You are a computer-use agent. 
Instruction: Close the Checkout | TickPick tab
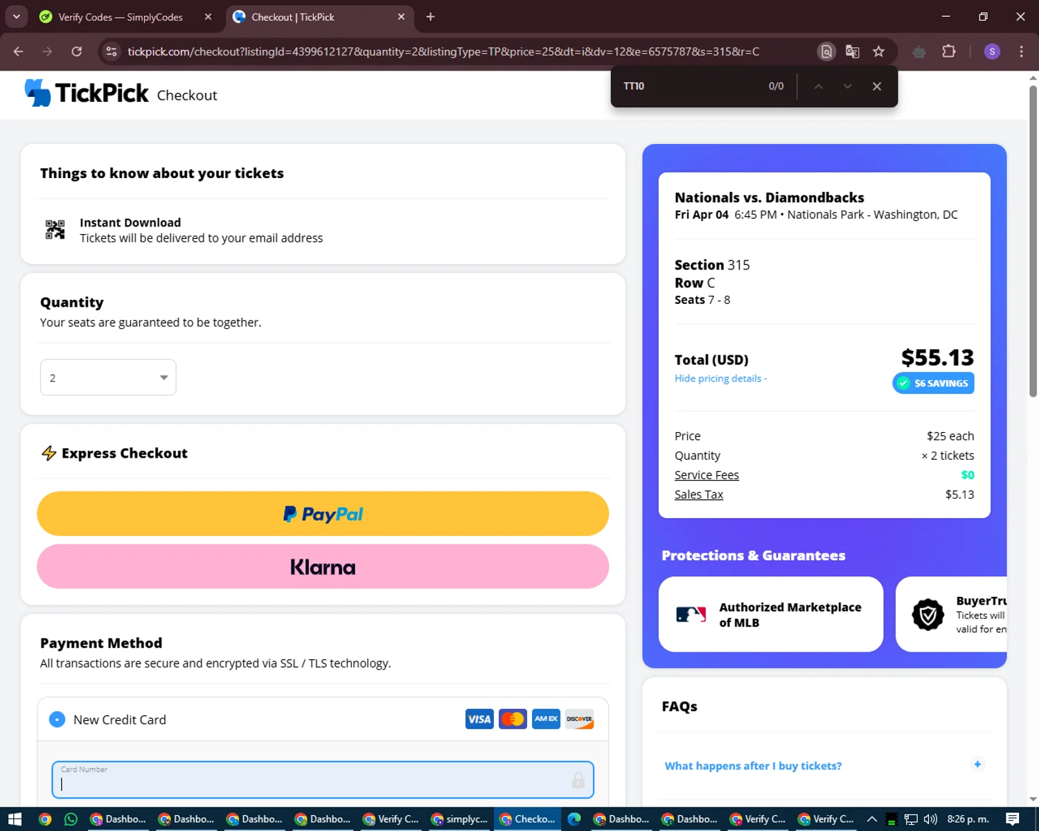tap(401, 17)
